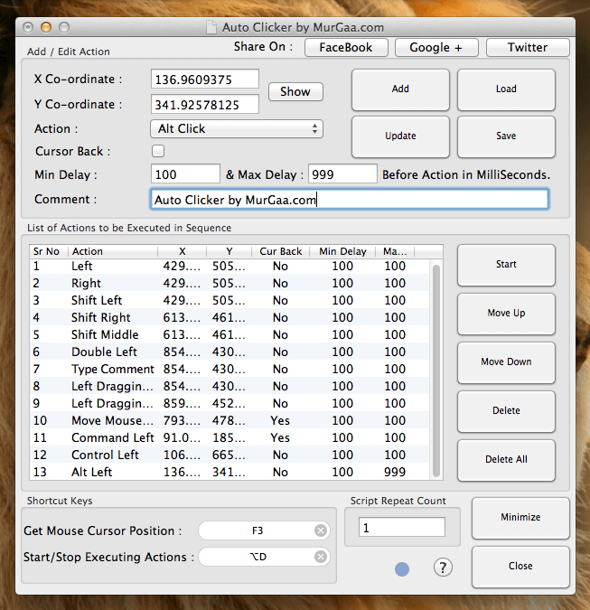Click the action list vertical scrollbar

pos(436,371)
